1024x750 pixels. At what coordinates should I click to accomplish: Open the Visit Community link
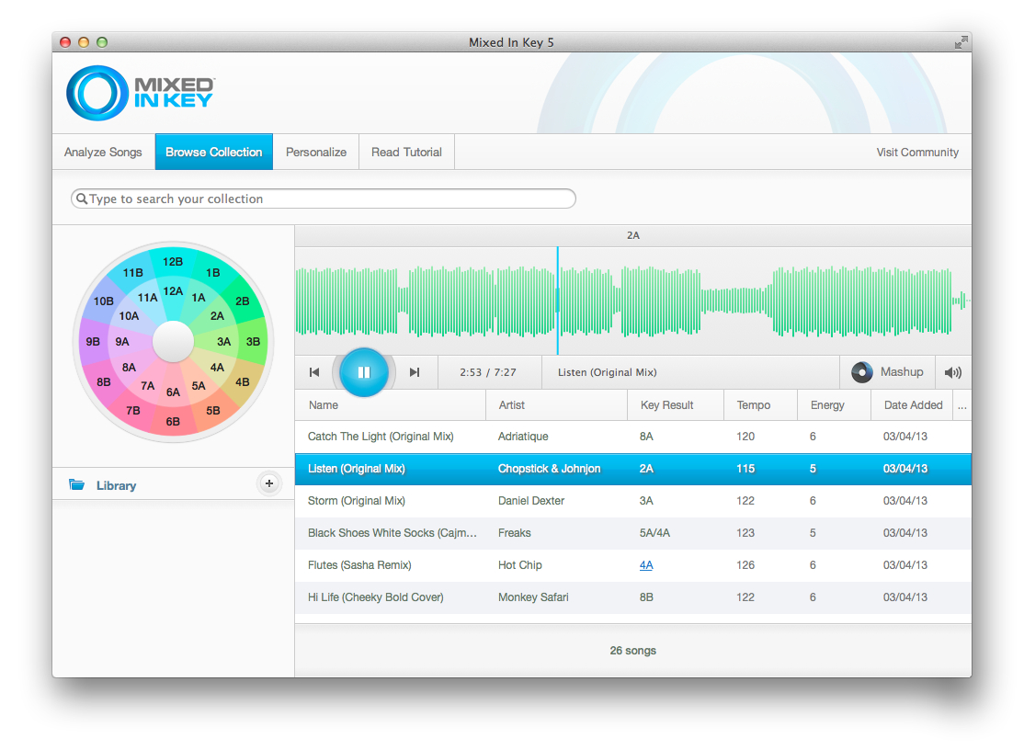click(916, 153)
